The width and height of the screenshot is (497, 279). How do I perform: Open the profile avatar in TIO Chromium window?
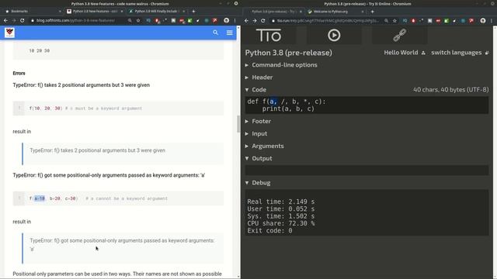point(483,21)
